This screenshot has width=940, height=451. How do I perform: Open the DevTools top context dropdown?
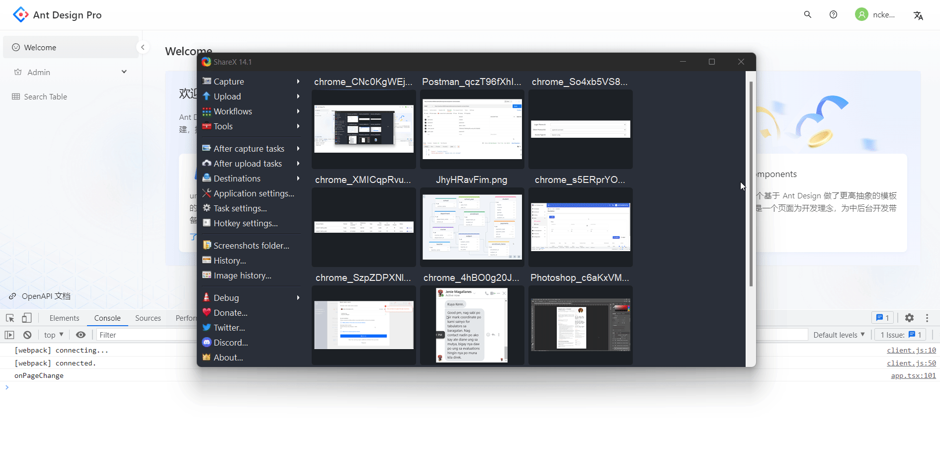pyautogui.click(x=54, y=335)
